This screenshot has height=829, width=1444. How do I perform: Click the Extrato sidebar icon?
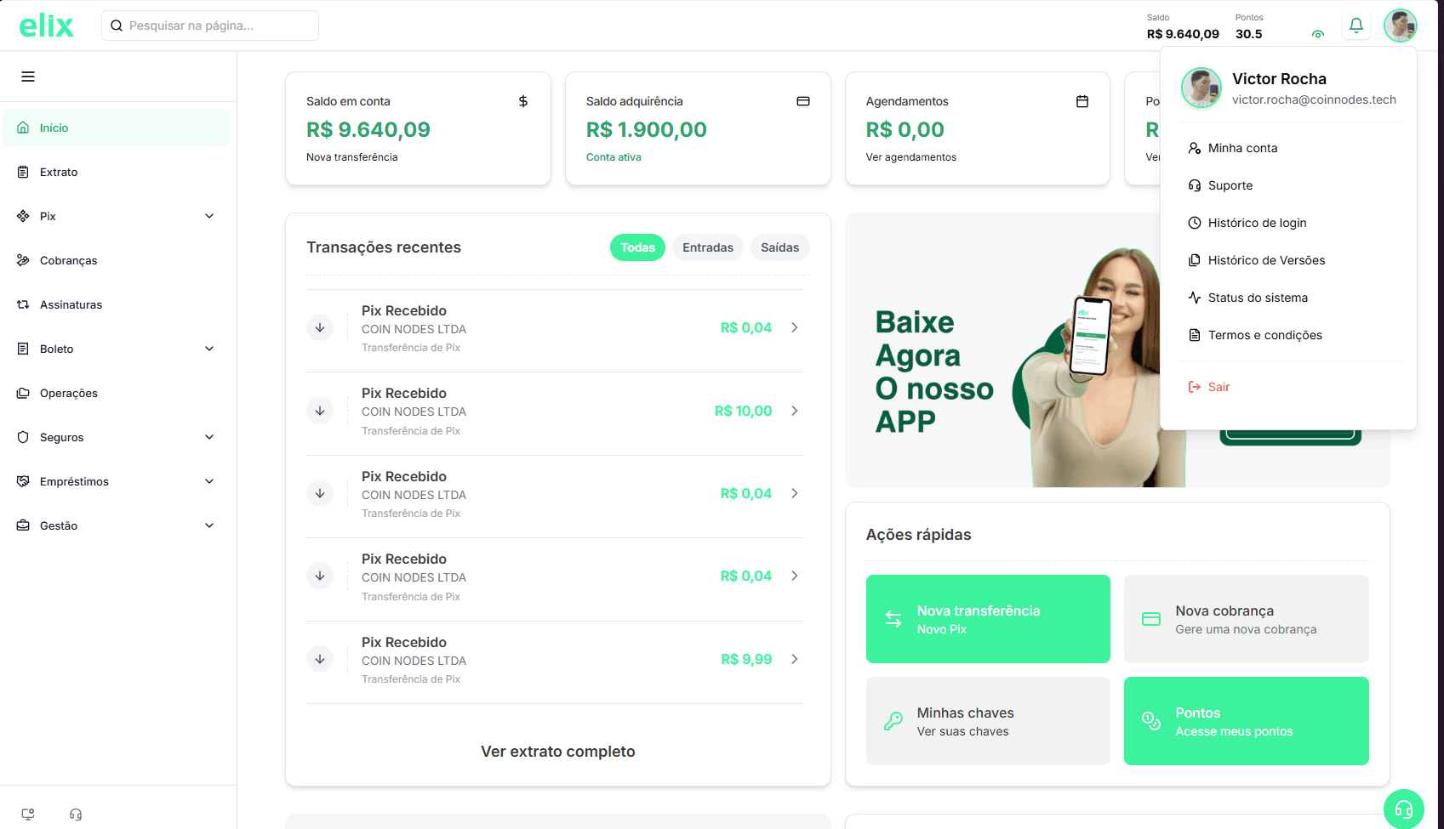pos(23,172)
